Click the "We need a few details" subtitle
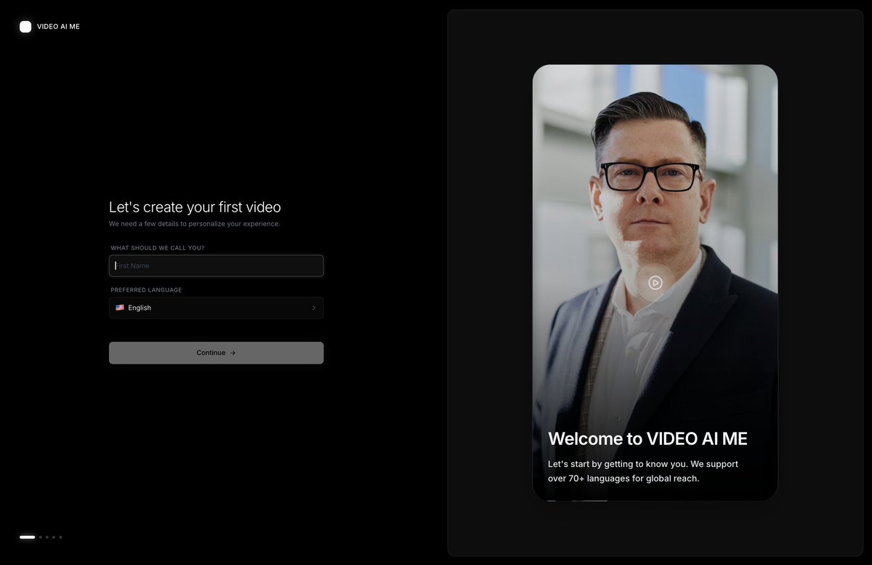 click(195, 224)
